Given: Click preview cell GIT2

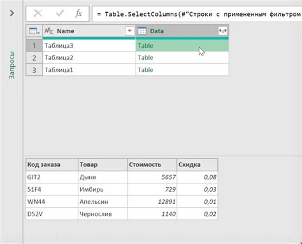Looking at the screenshot, I should 52,177.
